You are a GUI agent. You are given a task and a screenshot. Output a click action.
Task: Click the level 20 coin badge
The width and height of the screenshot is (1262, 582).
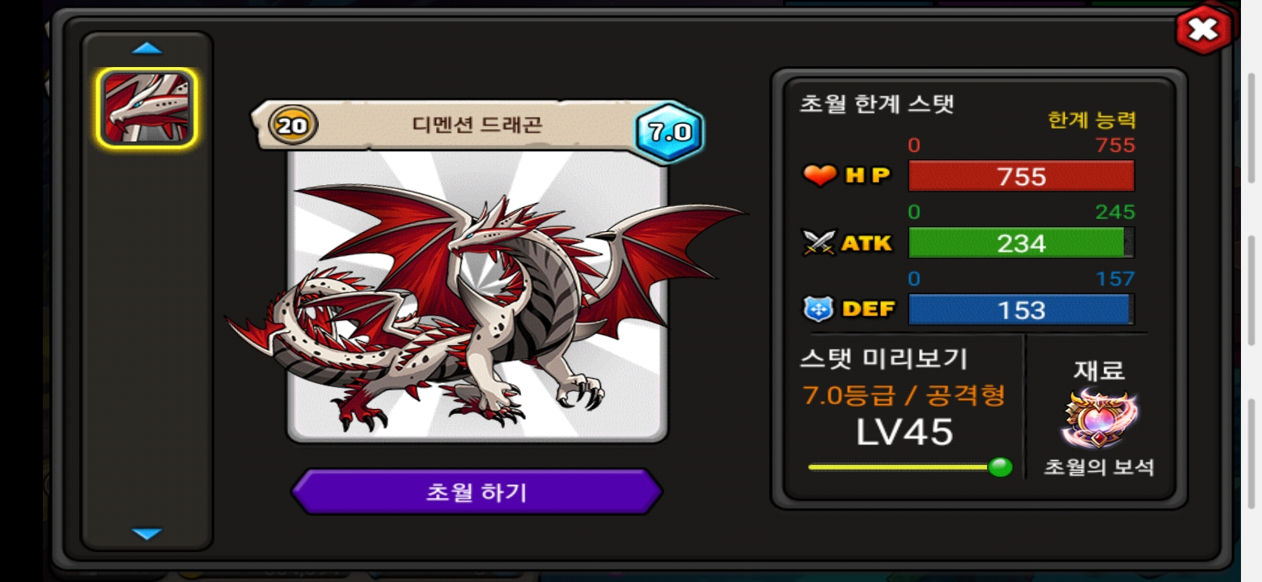coord(293,125)
